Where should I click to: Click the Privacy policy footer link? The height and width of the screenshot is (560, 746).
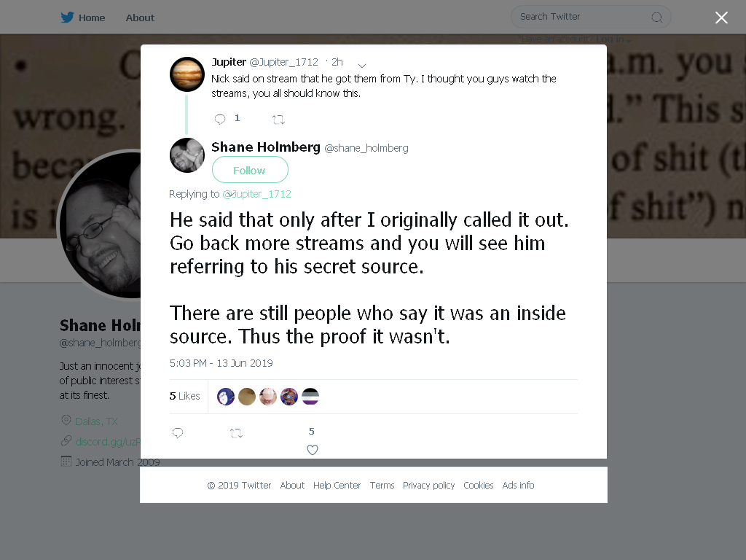pyautogui.click(x=428, y=485)
